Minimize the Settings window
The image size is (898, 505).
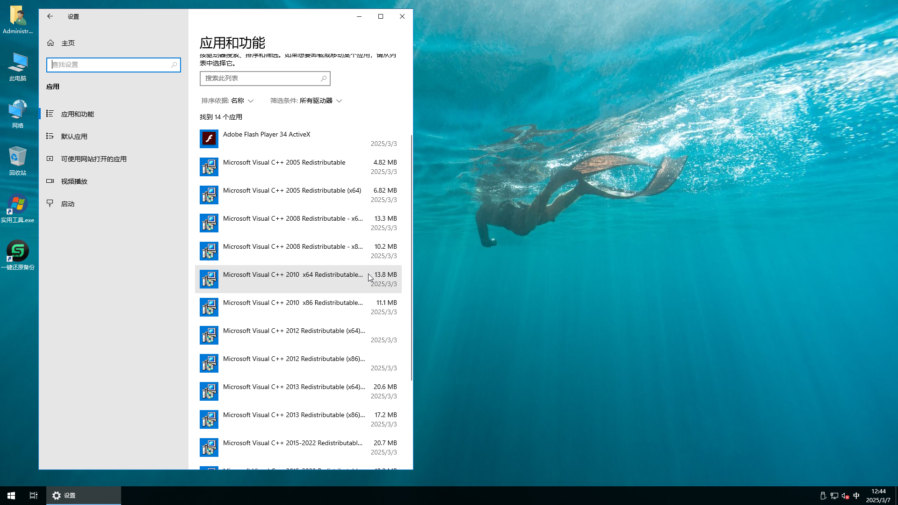[359, 16]
